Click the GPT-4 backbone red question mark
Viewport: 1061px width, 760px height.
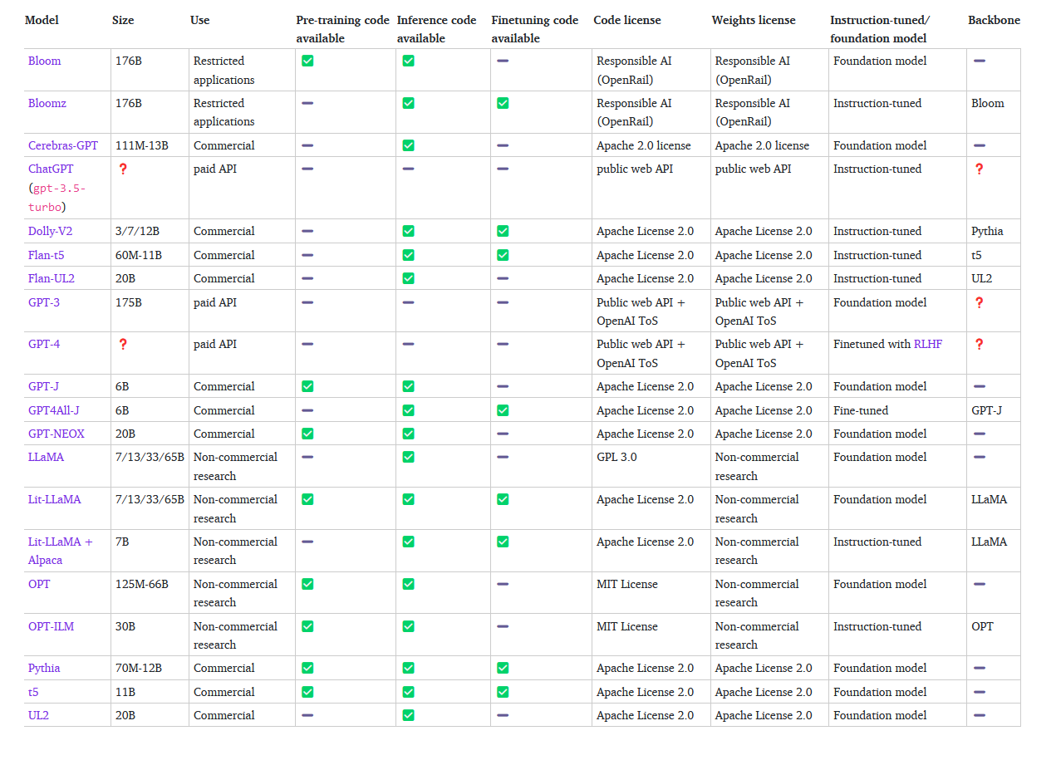click(980, 344)
